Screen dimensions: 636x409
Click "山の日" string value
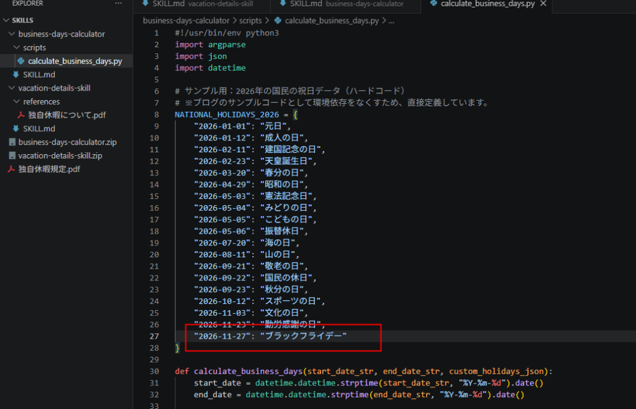[x=278, y=255]
